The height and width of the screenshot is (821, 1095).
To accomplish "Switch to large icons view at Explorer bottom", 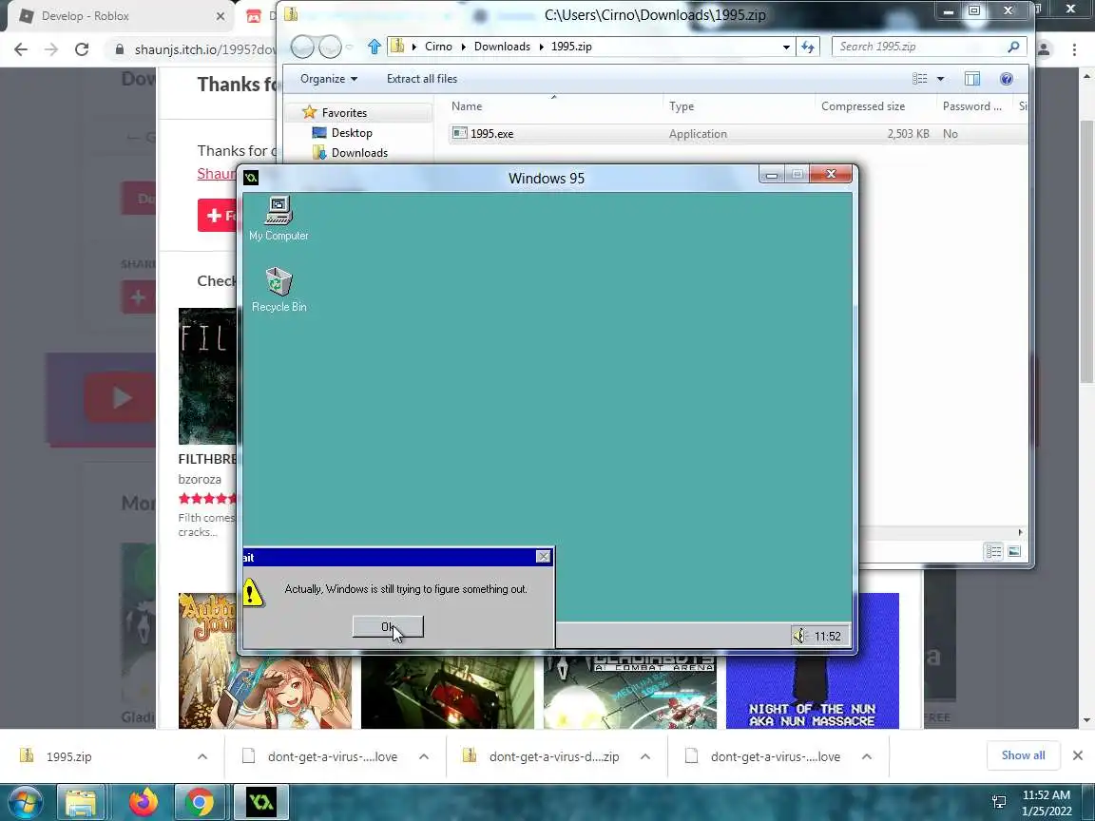I will click(x=1014, y=551).
